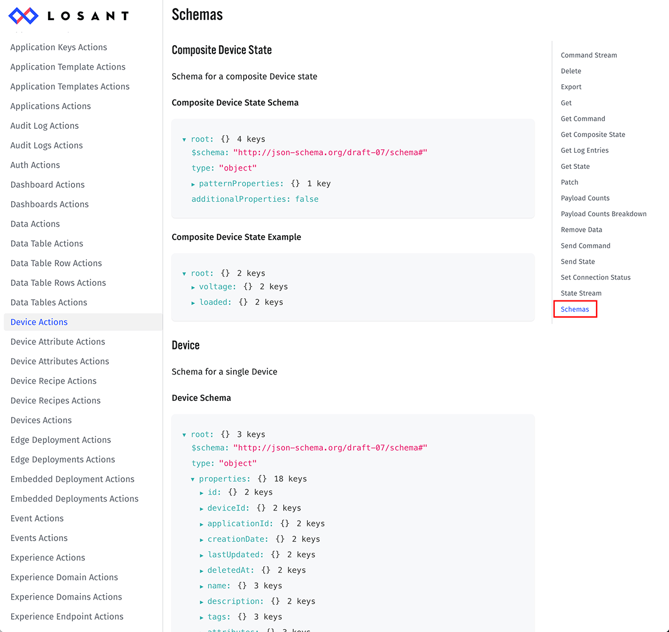This screenshot has height=632, width=669.
Task: Jump to the Schemas section link
Action: (x=575, y=309)
